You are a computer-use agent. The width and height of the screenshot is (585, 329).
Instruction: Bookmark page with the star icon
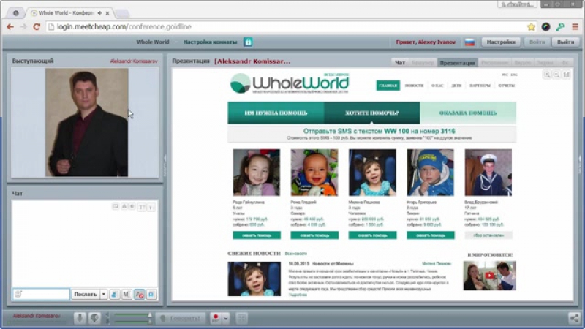tap(532, 26)
